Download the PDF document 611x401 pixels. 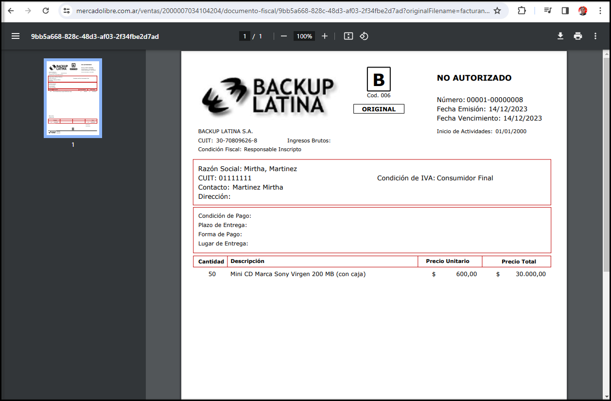pyautogui.click(x=560, y=36)
